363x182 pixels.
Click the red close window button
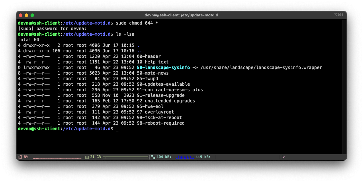21,15
